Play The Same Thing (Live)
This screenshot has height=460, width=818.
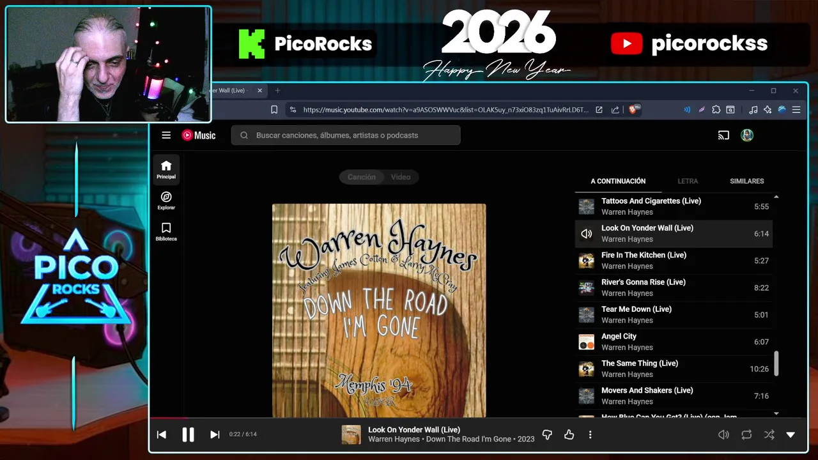[674, 369]
